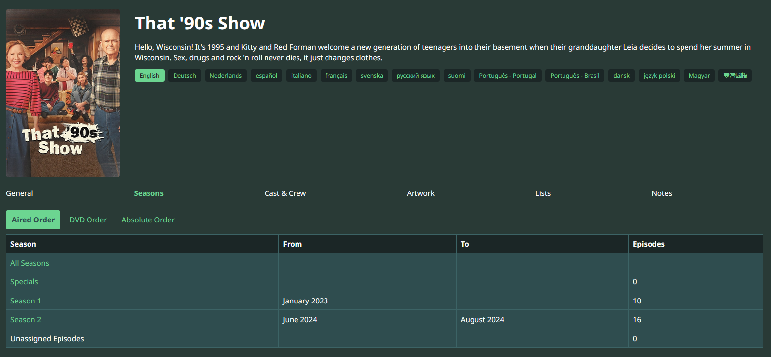Select the español language tag
Image resolution: width=771 pixels, height=357 pixels.
click(x=266, y=76)
